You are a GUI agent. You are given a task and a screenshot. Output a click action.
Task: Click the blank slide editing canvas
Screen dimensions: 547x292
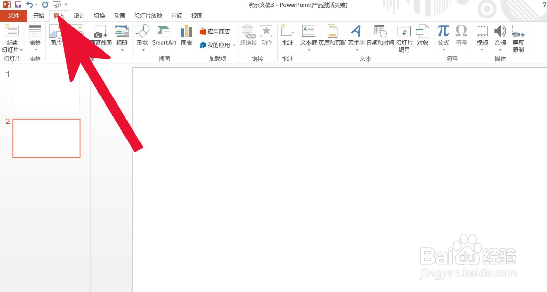pos(340,180)
